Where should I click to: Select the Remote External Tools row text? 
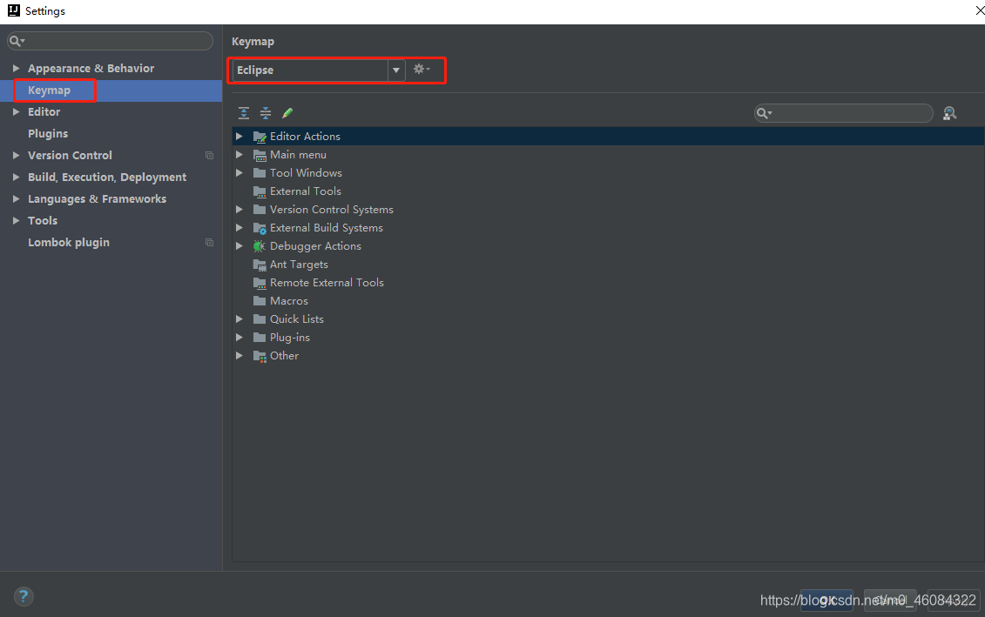[x=327, y=283]
